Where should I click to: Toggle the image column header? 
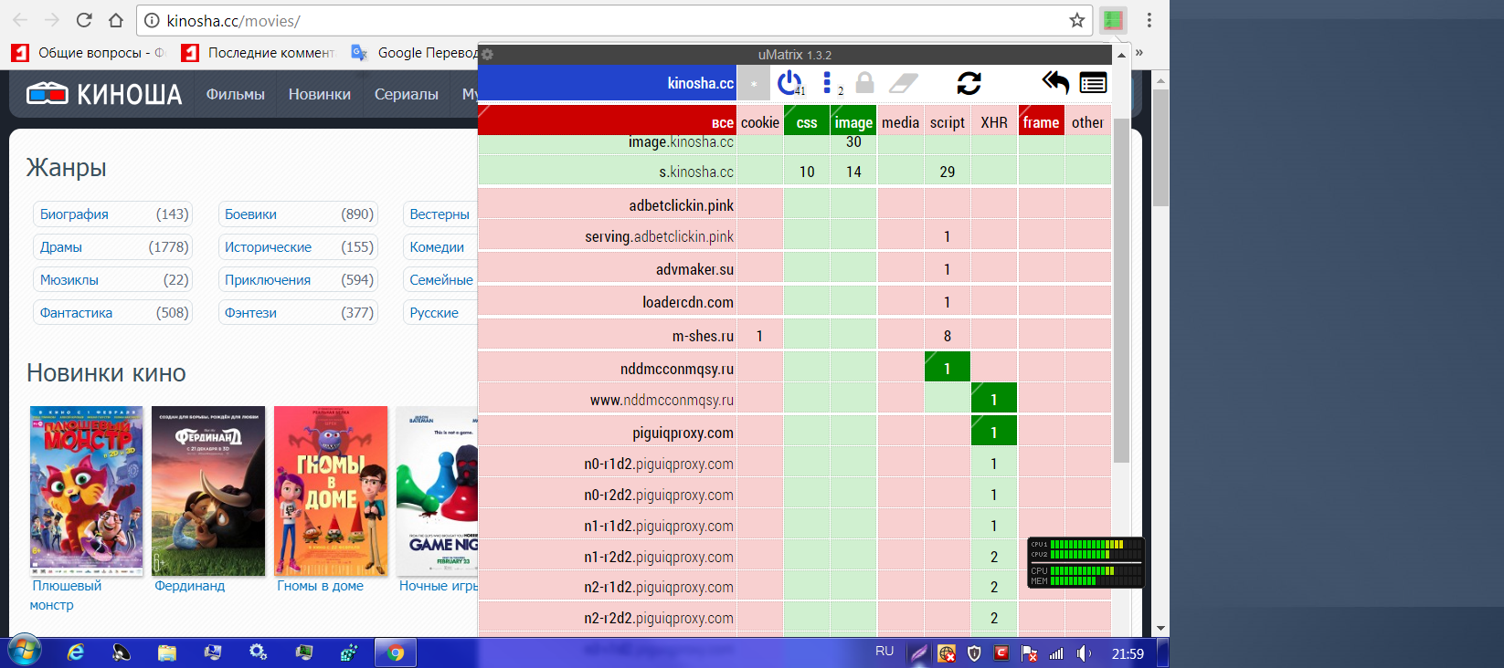click(x=853, y=121)
